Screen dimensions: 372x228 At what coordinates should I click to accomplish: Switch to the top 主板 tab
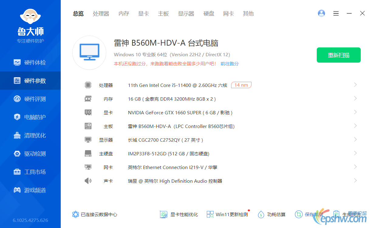pyautogui.click(x=163, y=14)
